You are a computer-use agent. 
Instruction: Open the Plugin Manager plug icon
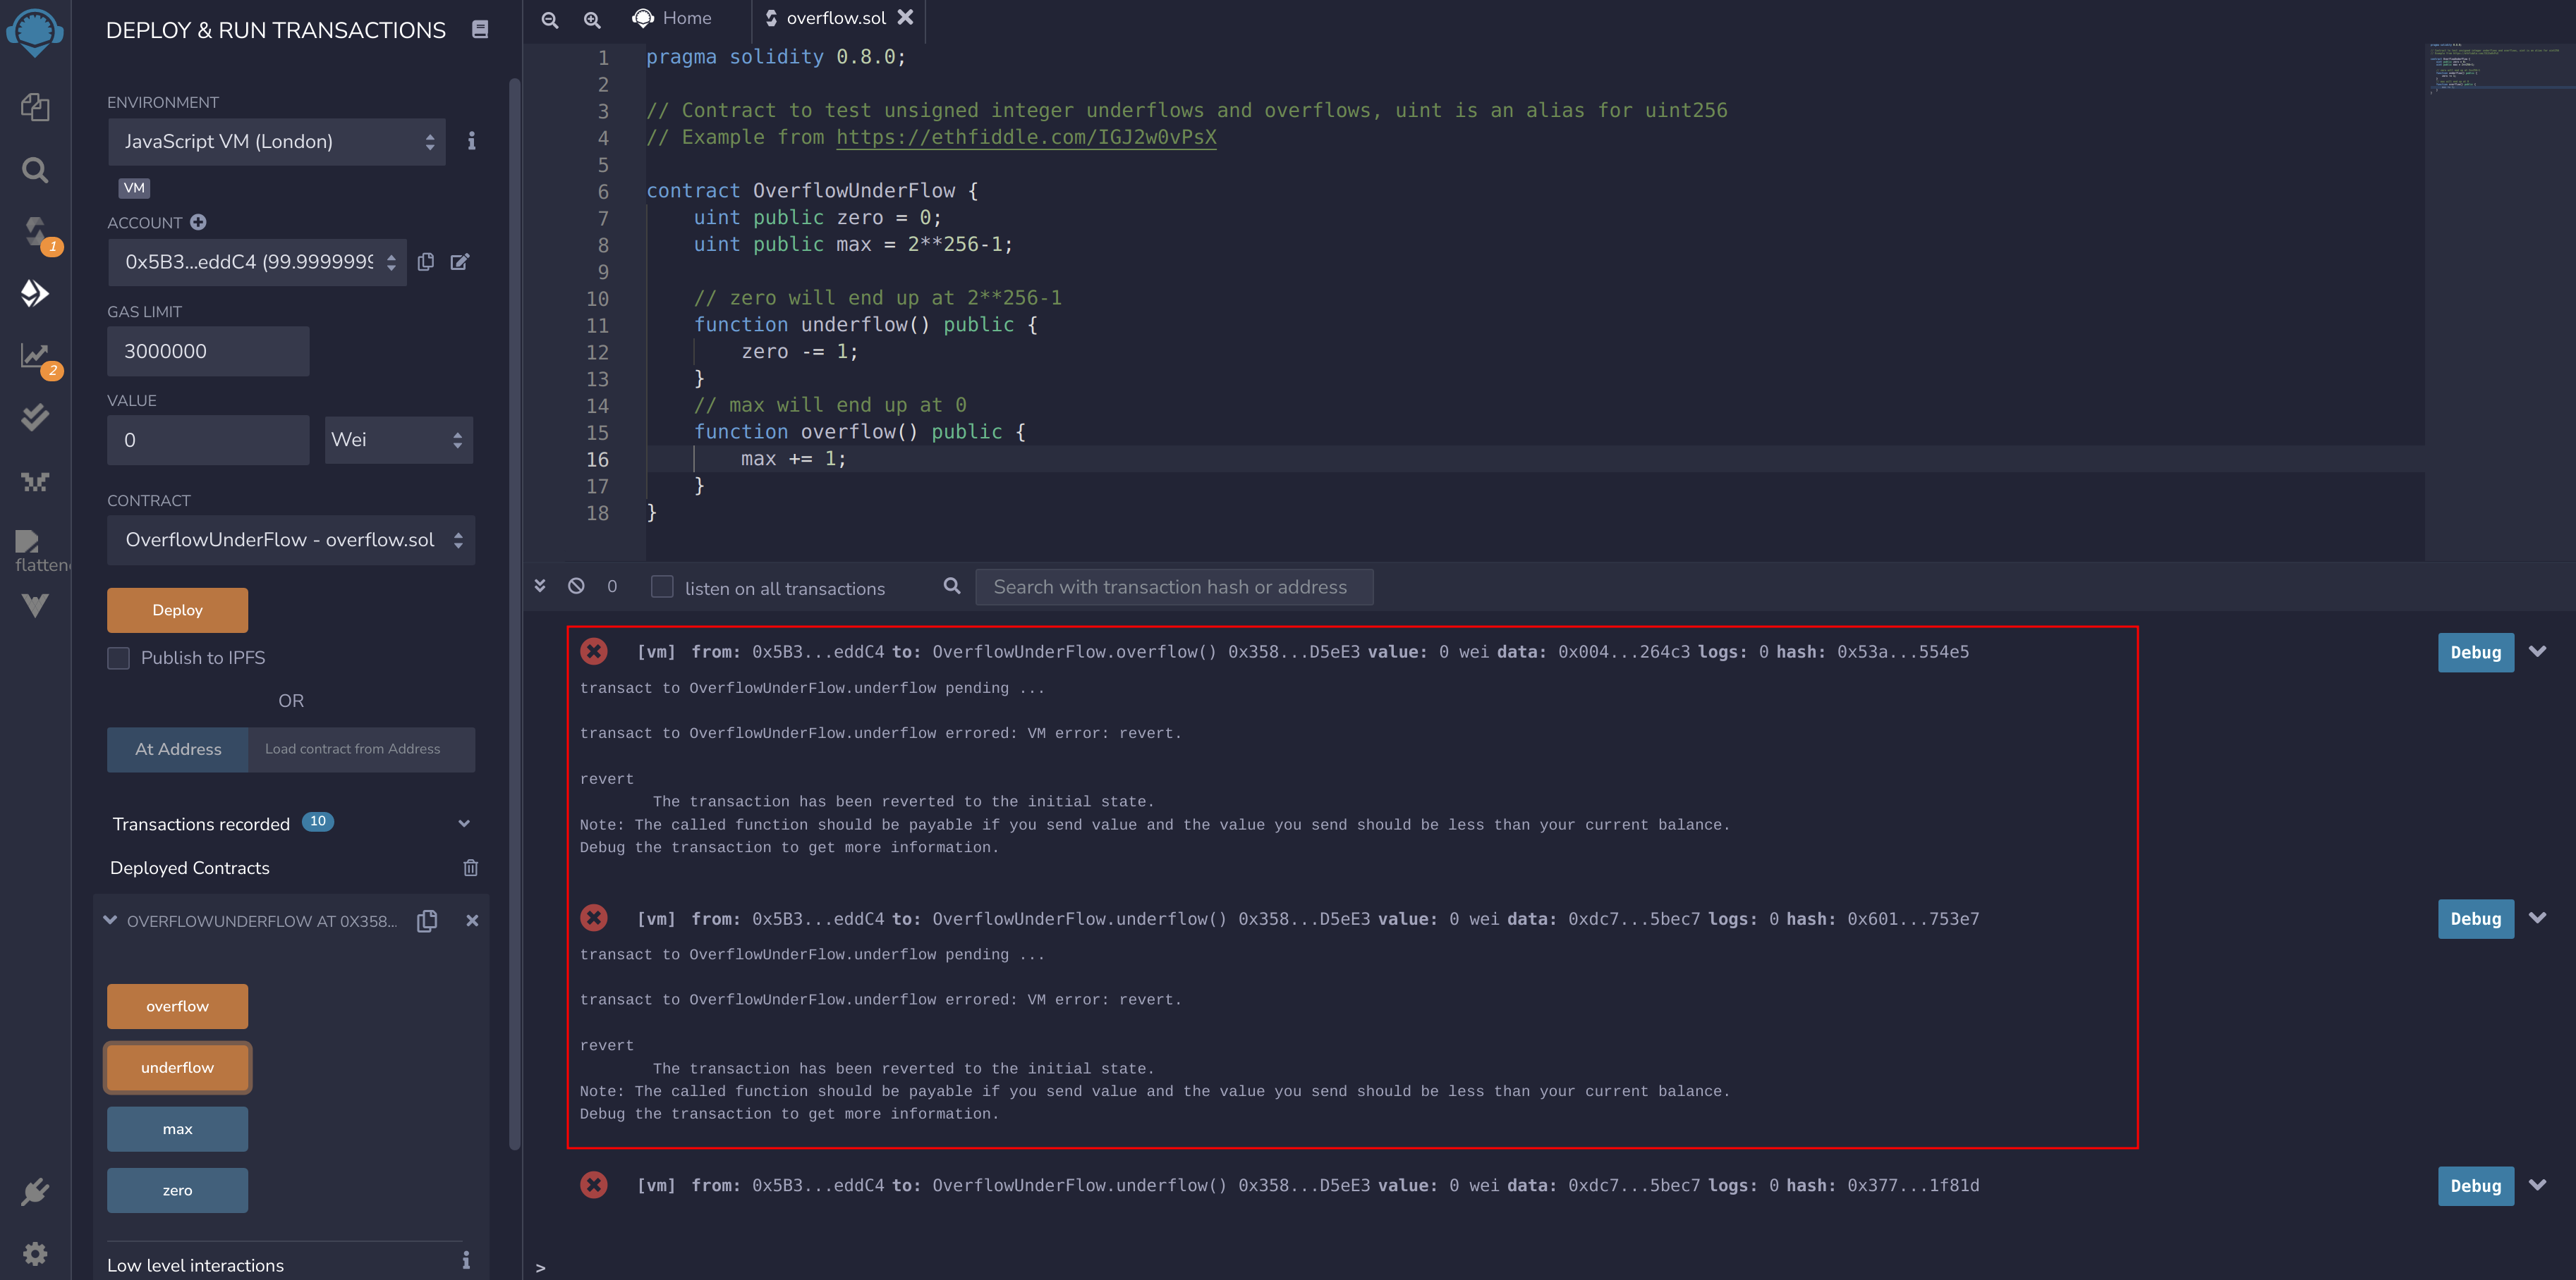pos(35,1191)
